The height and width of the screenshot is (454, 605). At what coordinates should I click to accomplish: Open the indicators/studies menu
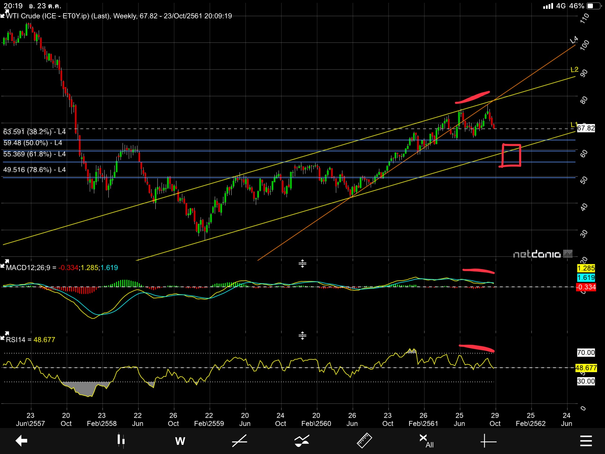click(302, 441)
